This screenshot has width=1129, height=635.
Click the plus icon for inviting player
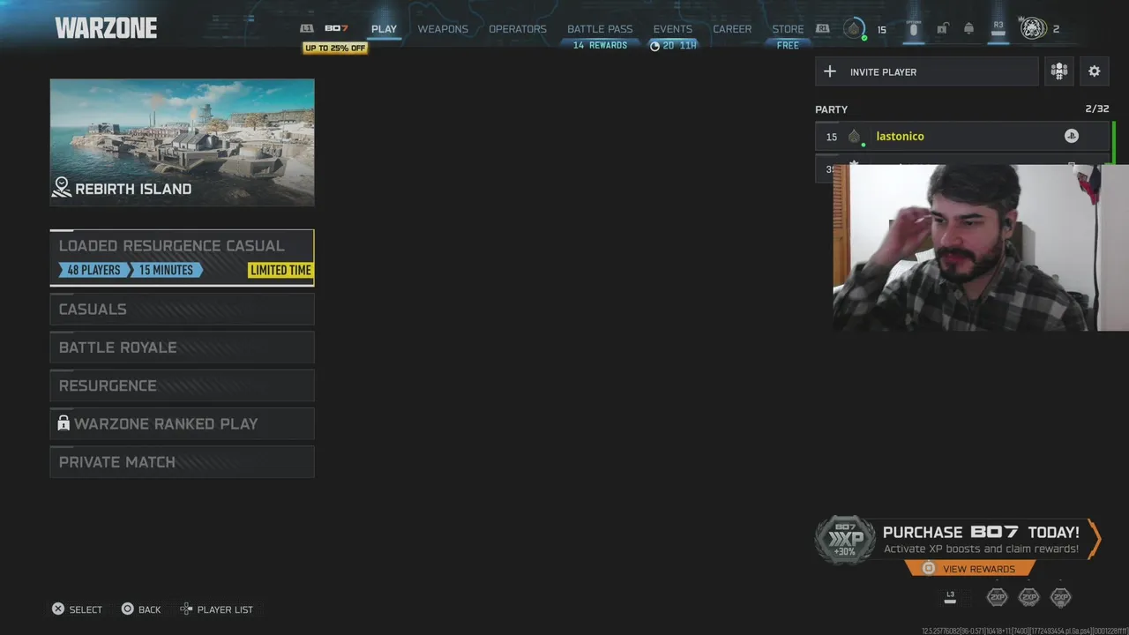(x=830, y=71)
